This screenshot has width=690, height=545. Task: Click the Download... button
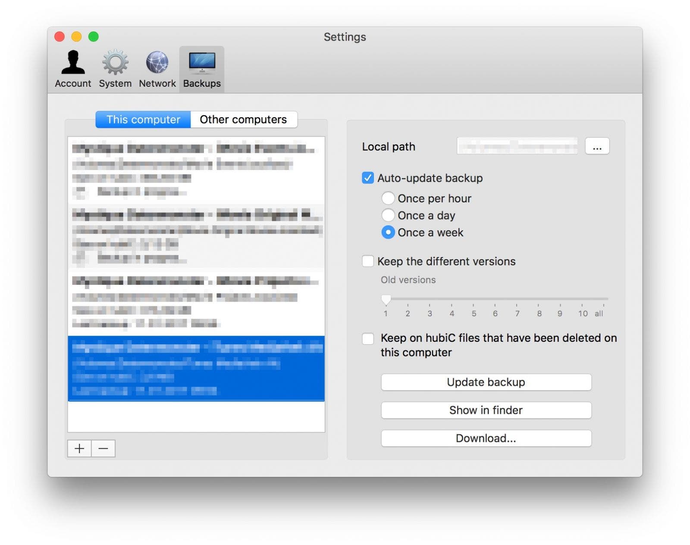486,438
